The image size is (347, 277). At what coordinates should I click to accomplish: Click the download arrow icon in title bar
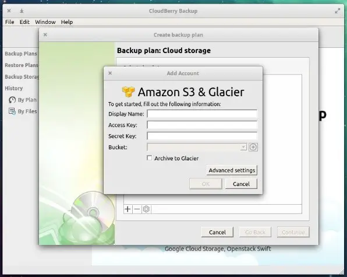[x=22, y=11]
